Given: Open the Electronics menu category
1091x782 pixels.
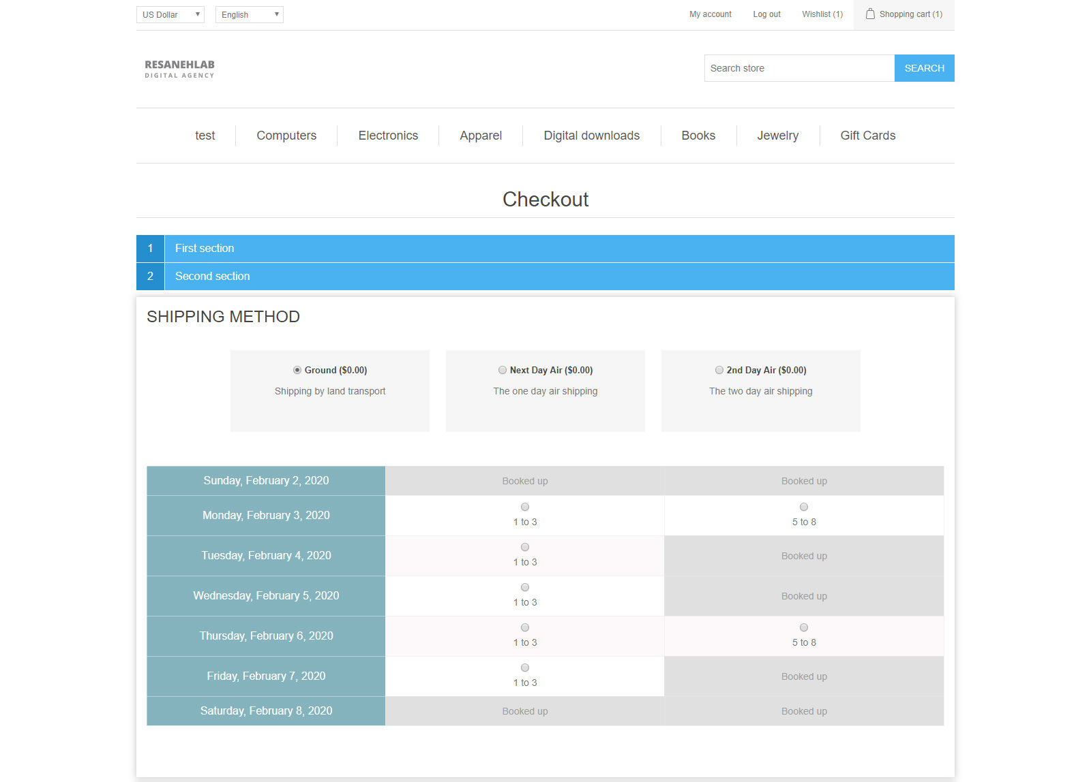Looking at the screenshot, I should pos(388,136).
